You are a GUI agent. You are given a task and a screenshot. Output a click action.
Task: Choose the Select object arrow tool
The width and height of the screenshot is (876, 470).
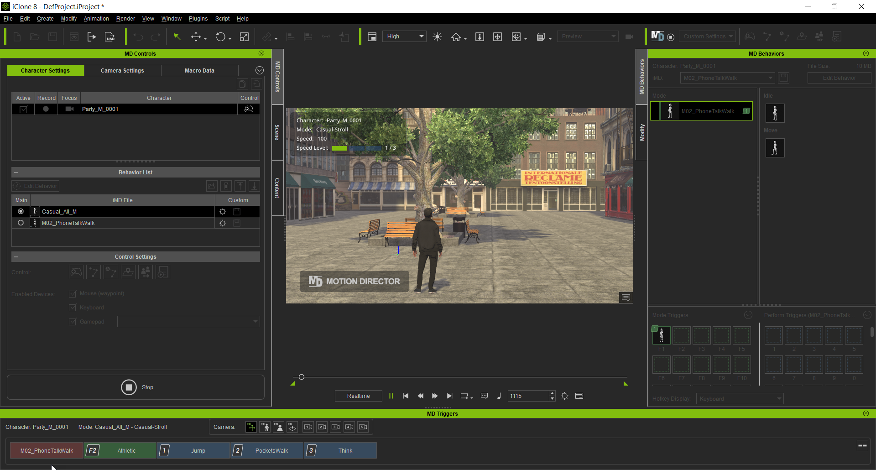177,37
